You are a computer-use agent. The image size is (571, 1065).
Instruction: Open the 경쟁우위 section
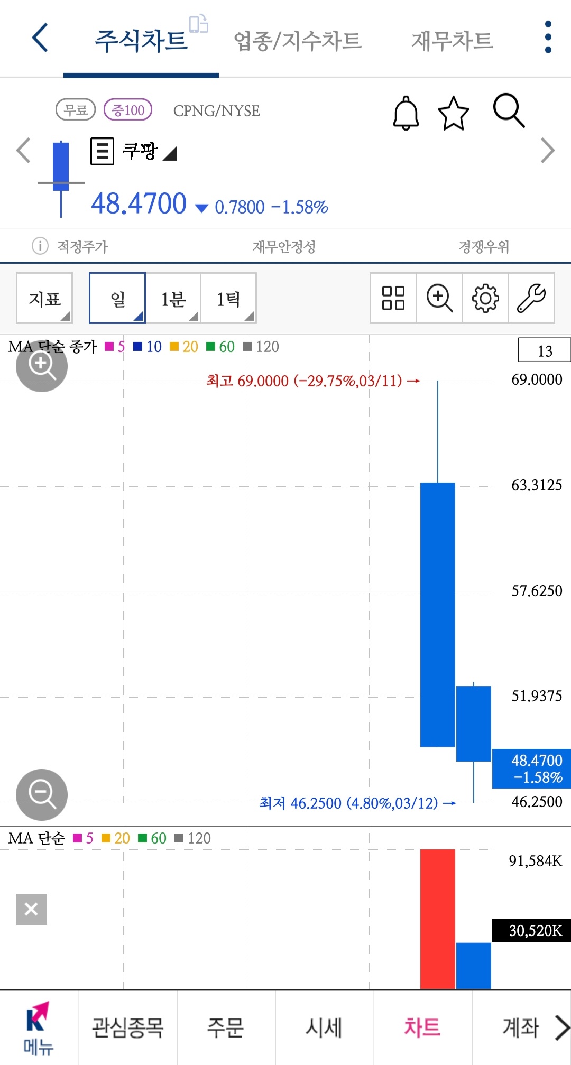pyautogui.click(x=484, y=246)
